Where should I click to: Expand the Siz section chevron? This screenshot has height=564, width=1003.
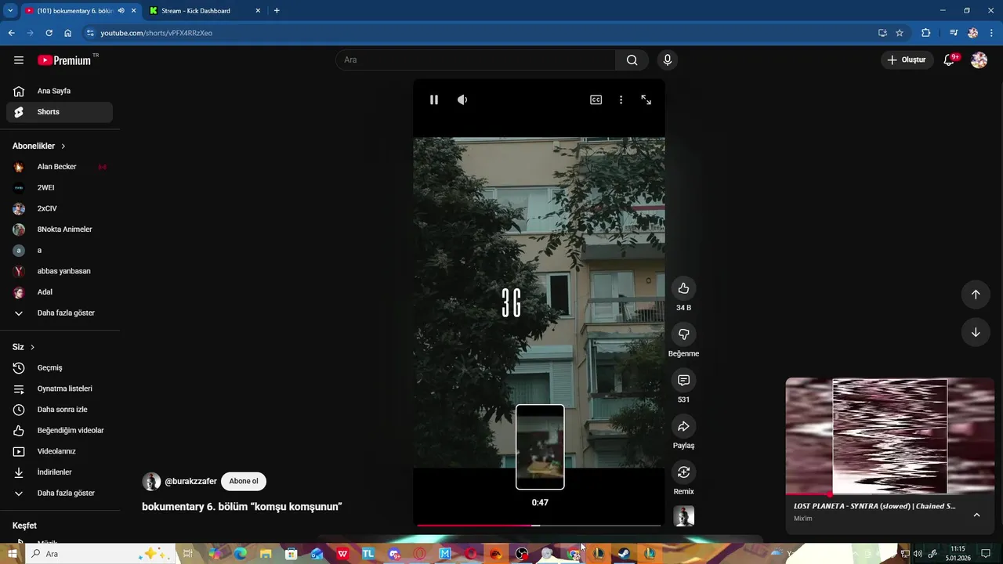[32, 347]
